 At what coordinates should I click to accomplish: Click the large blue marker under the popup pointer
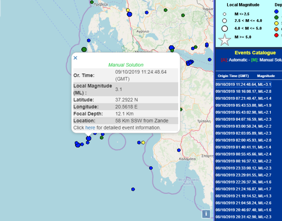pos(88,138)
